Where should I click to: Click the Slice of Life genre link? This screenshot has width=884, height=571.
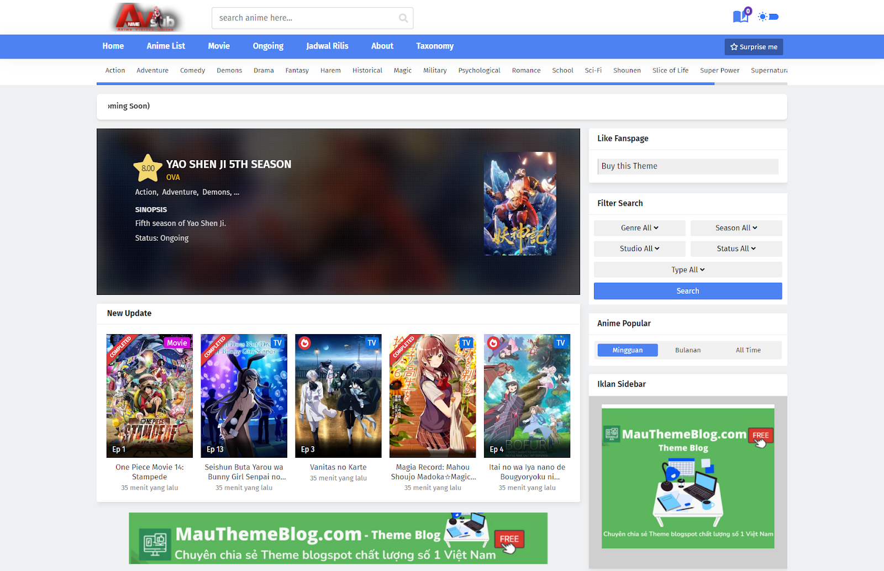[x=670, y=71]
